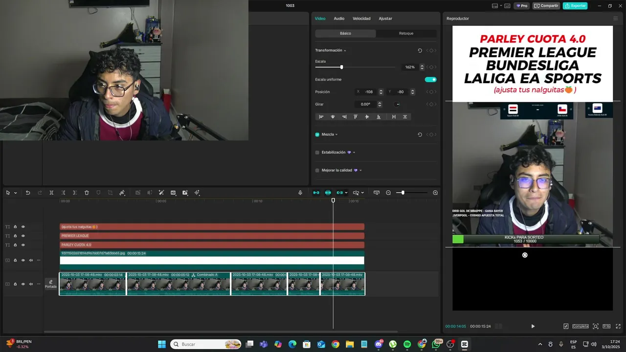Open the Windows taskbar Buscar search box
The image size is (626, 352).
tap(206, 344)
